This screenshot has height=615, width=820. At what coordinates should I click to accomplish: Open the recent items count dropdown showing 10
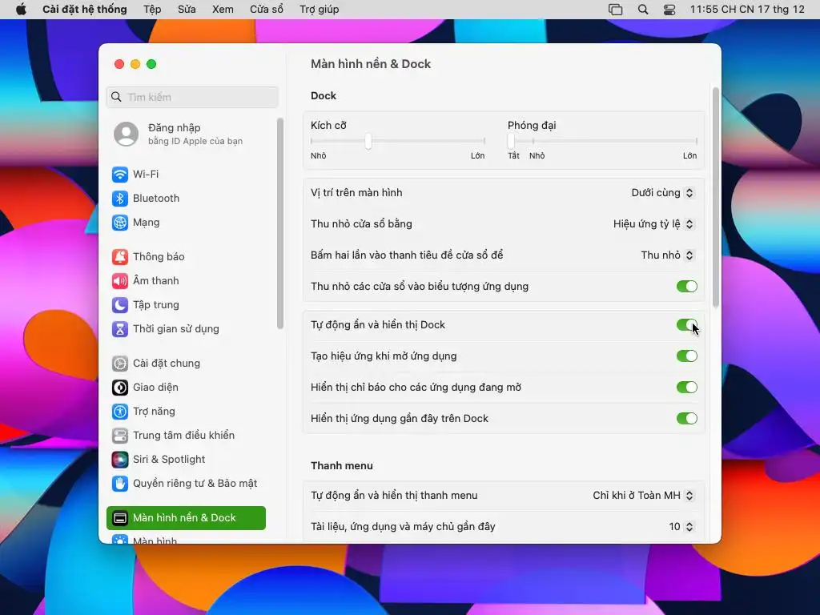click(x=681, y=527)
